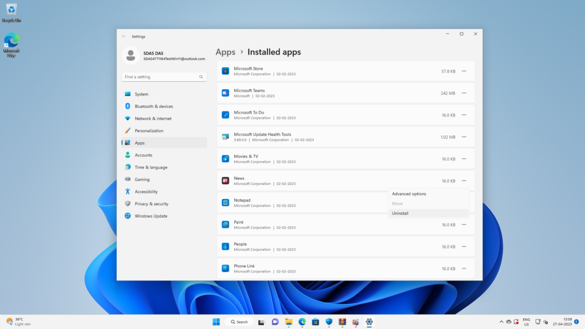Open the clock and date panel
Screen dimensions: 585x329
tap(562, 322)
